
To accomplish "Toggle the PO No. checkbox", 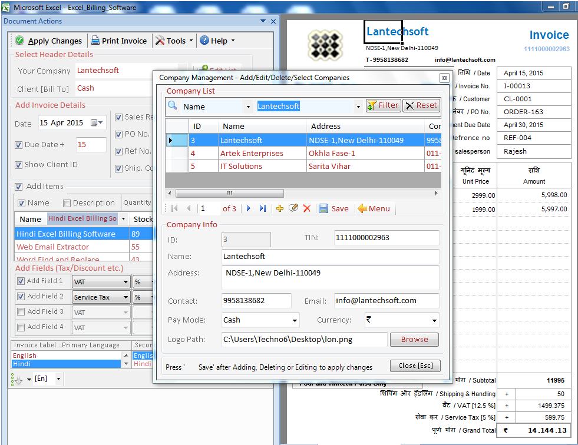I will coord(118,134).
